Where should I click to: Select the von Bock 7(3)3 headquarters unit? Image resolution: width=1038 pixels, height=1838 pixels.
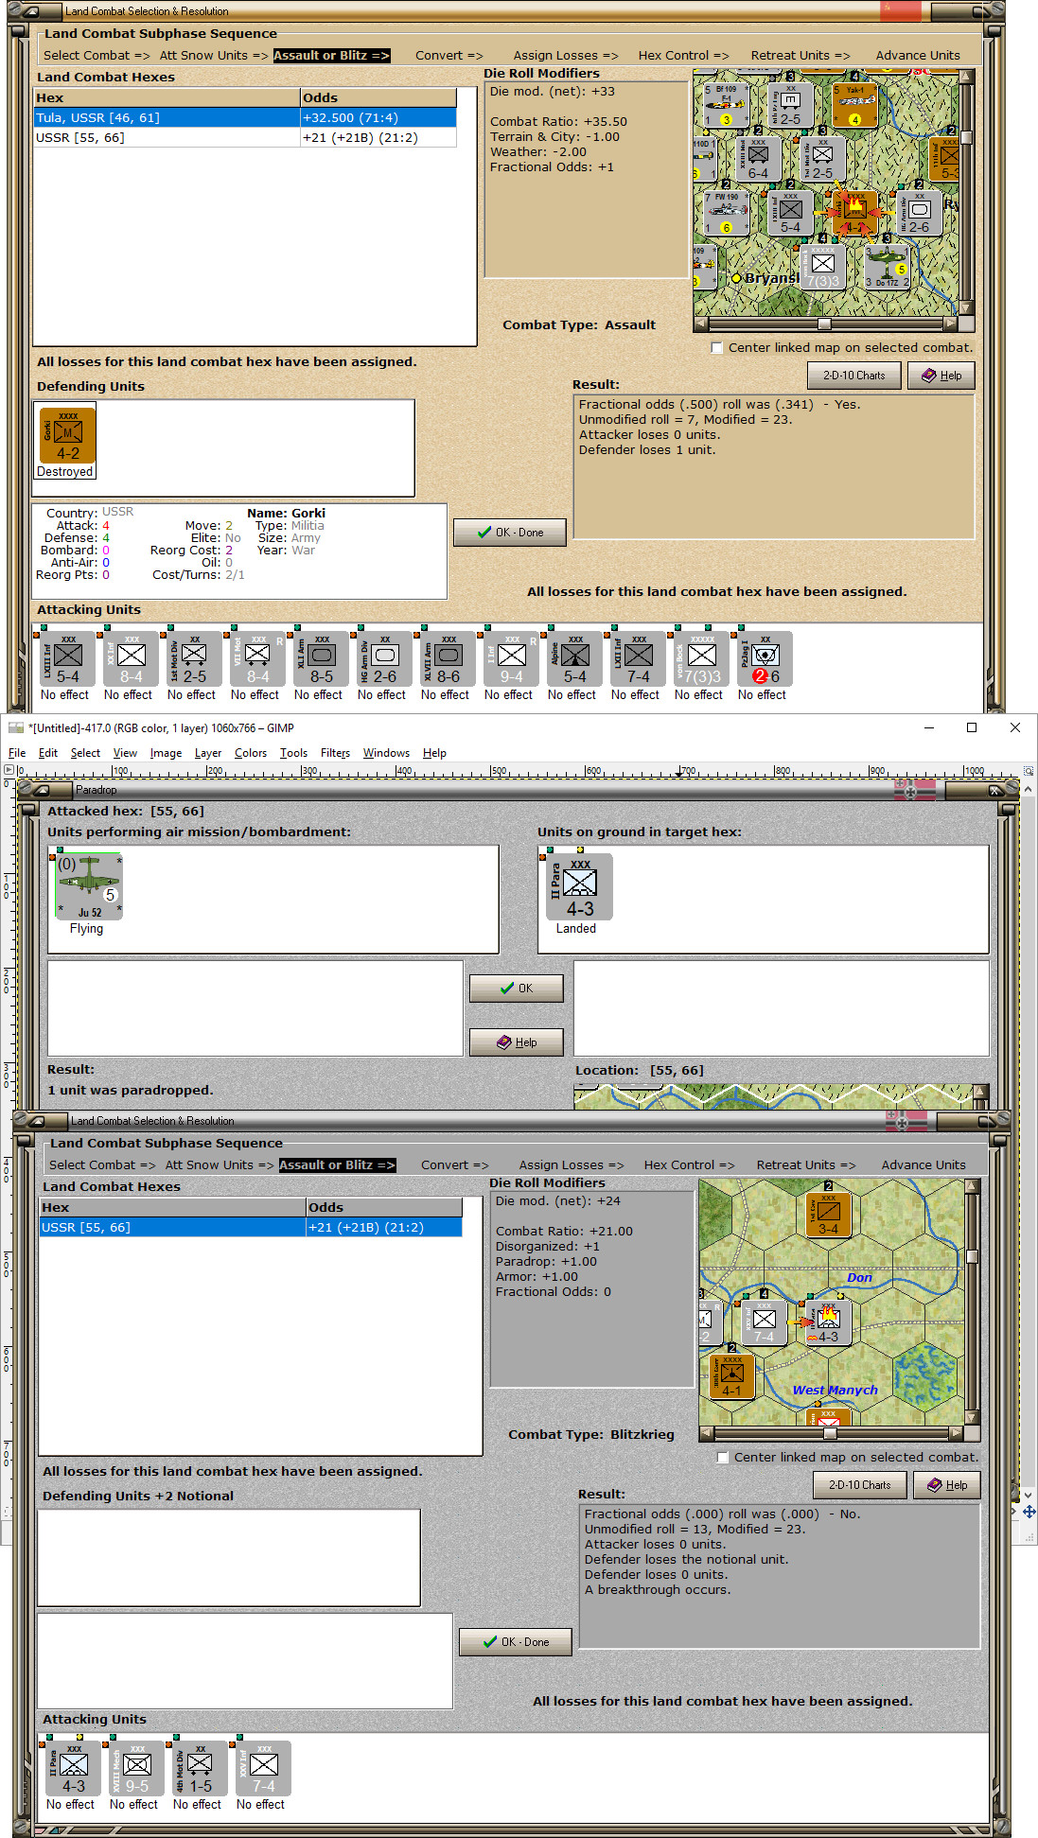(702, 659)
